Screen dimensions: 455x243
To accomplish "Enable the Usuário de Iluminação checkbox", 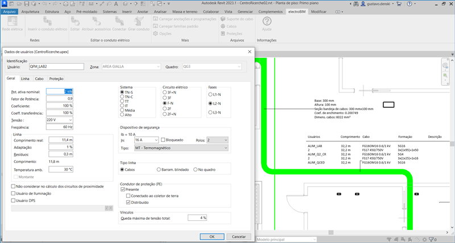I will (14, 194).
